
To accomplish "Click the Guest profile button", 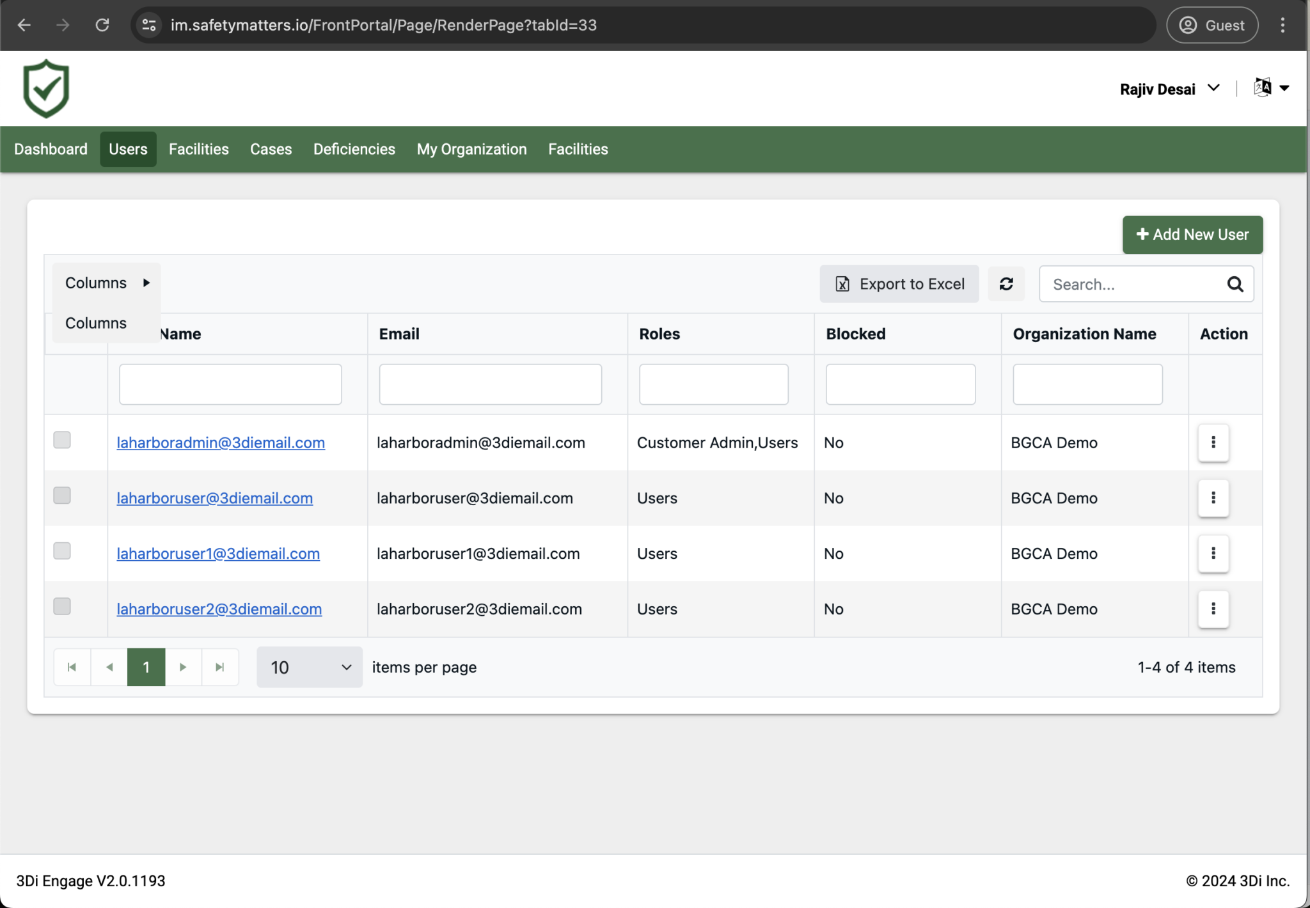I will click(x=1212, y=25).
